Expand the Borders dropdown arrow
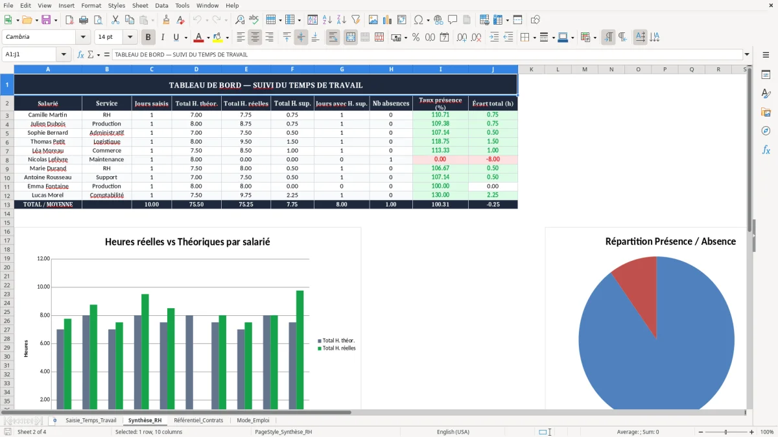Screen dimensions: 778x437 (534, 38)
